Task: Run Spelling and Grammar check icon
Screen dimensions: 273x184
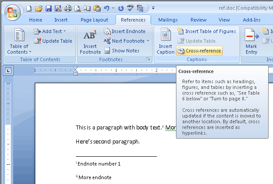Action: (130, 8)
